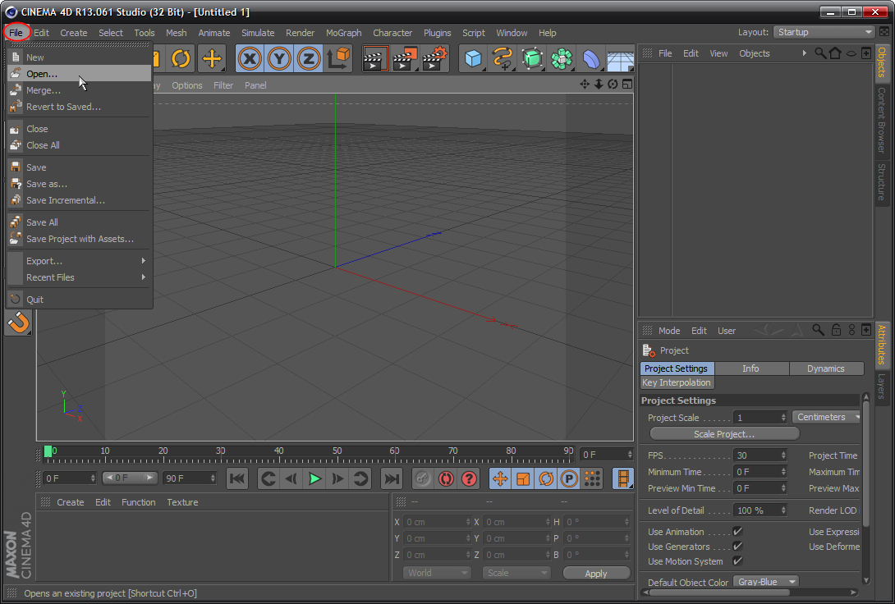Toggle viewport maximize icon
This screenshot has width=895, height=604.
627,85
